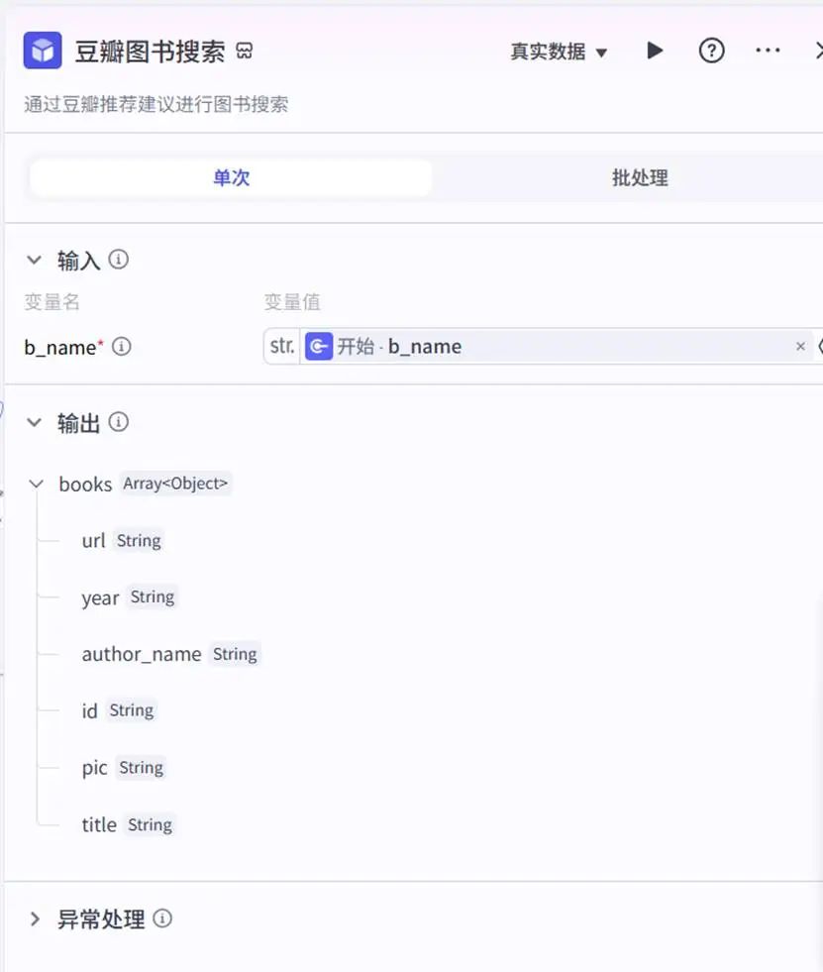Click the 变量值 column header
Viewport: 823px width, 972px height.
coord(292,302)
